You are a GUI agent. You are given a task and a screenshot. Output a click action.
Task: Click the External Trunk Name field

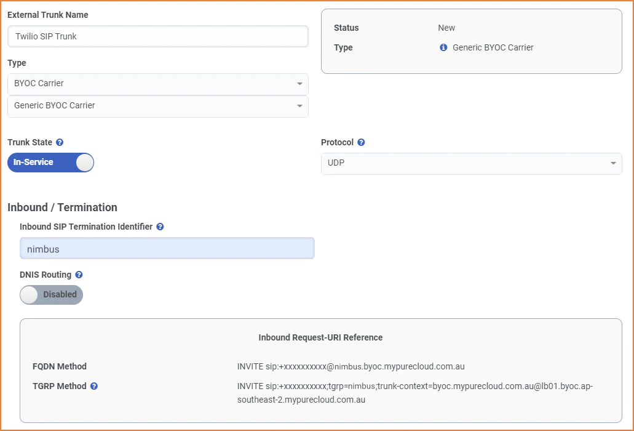[158, 36]
